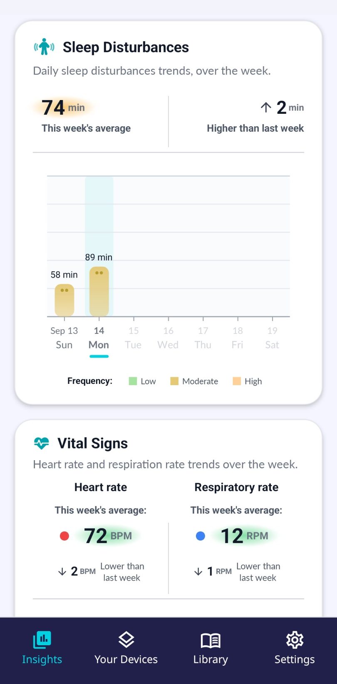
Task: Select Wed 16 on the chart axis
Action: 168,338
